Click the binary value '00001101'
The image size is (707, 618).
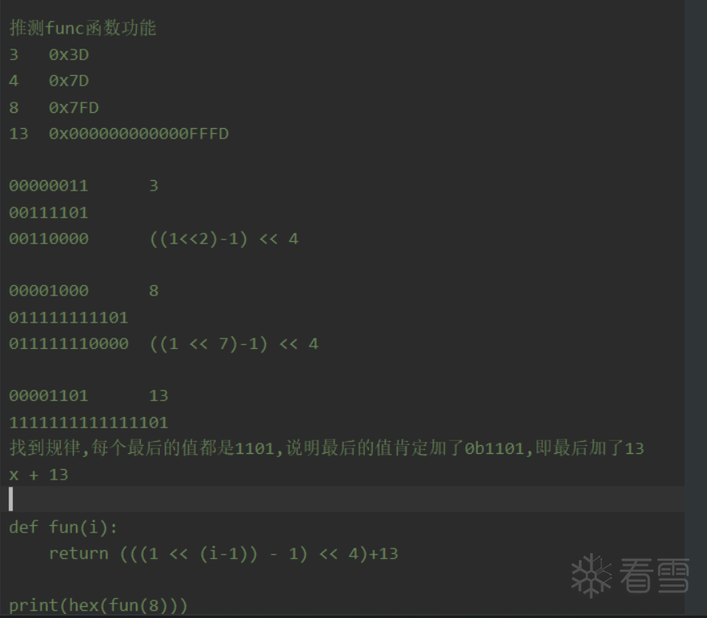pyautogui.click(x=49, y=395)
